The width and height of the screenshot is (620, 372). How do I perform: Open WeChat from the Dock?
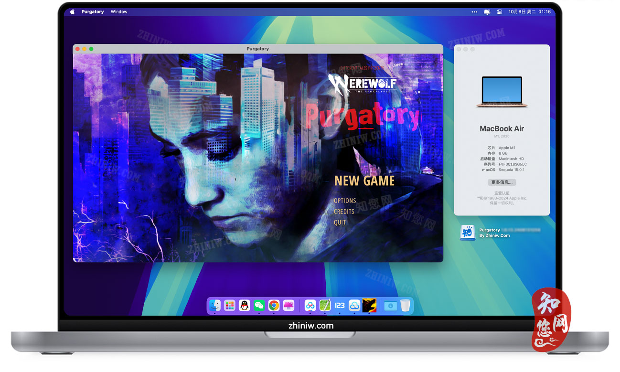(259, 305)
